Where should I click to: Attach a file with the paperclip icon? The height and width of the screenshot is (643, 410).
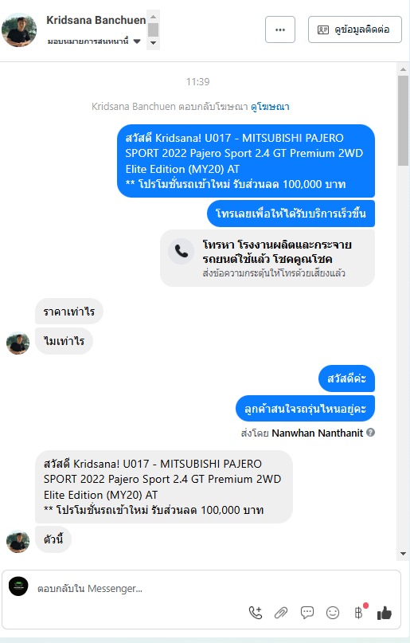[x=281, y=613]
